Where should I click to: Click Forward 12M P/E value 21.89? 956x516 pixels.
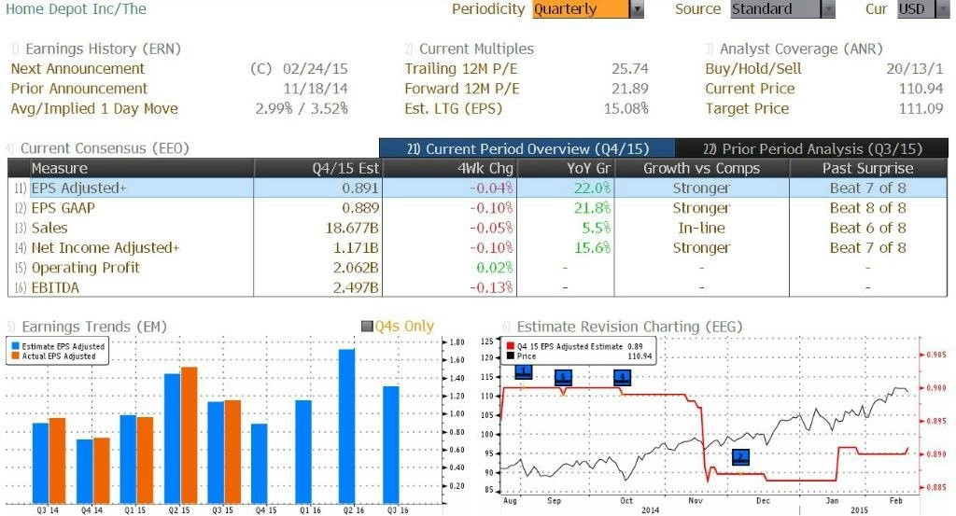(x=630, y=89)
